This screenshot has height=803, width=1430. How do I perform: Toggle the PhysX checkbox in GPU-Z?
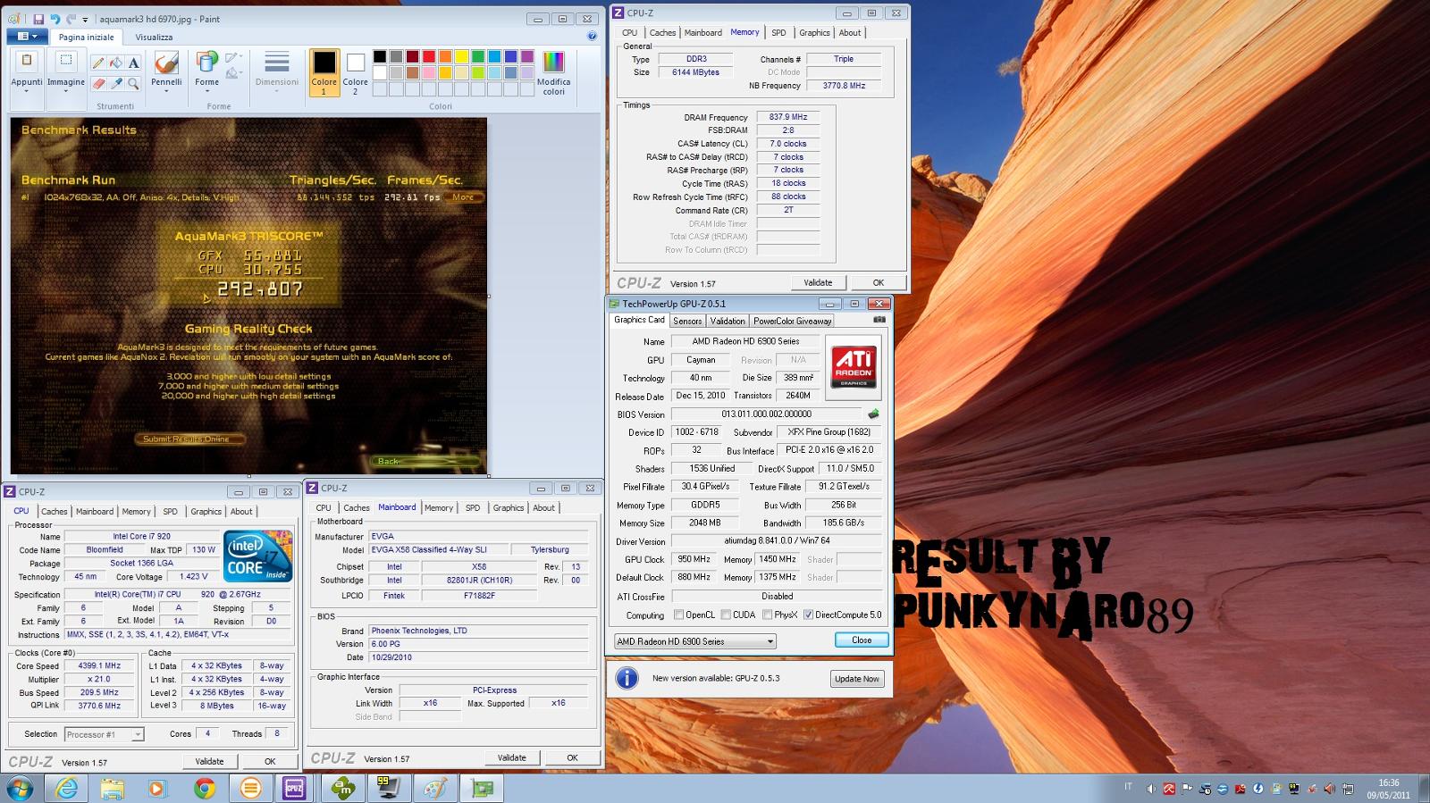coord(767,615)
